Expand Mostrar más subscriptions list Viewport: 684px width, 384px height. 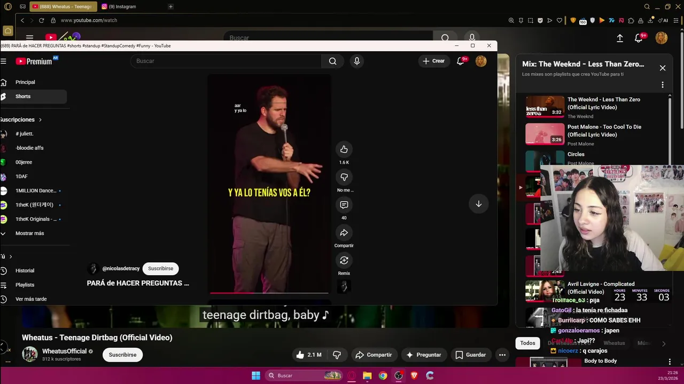point(30,234)
